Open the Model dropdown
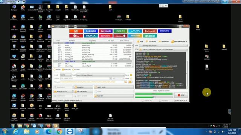241x135 pixels. click(101, 75)
